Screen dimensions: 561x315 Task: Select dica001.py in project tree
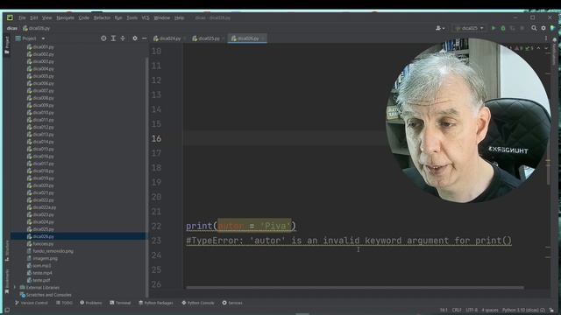(x=40, y=46)
